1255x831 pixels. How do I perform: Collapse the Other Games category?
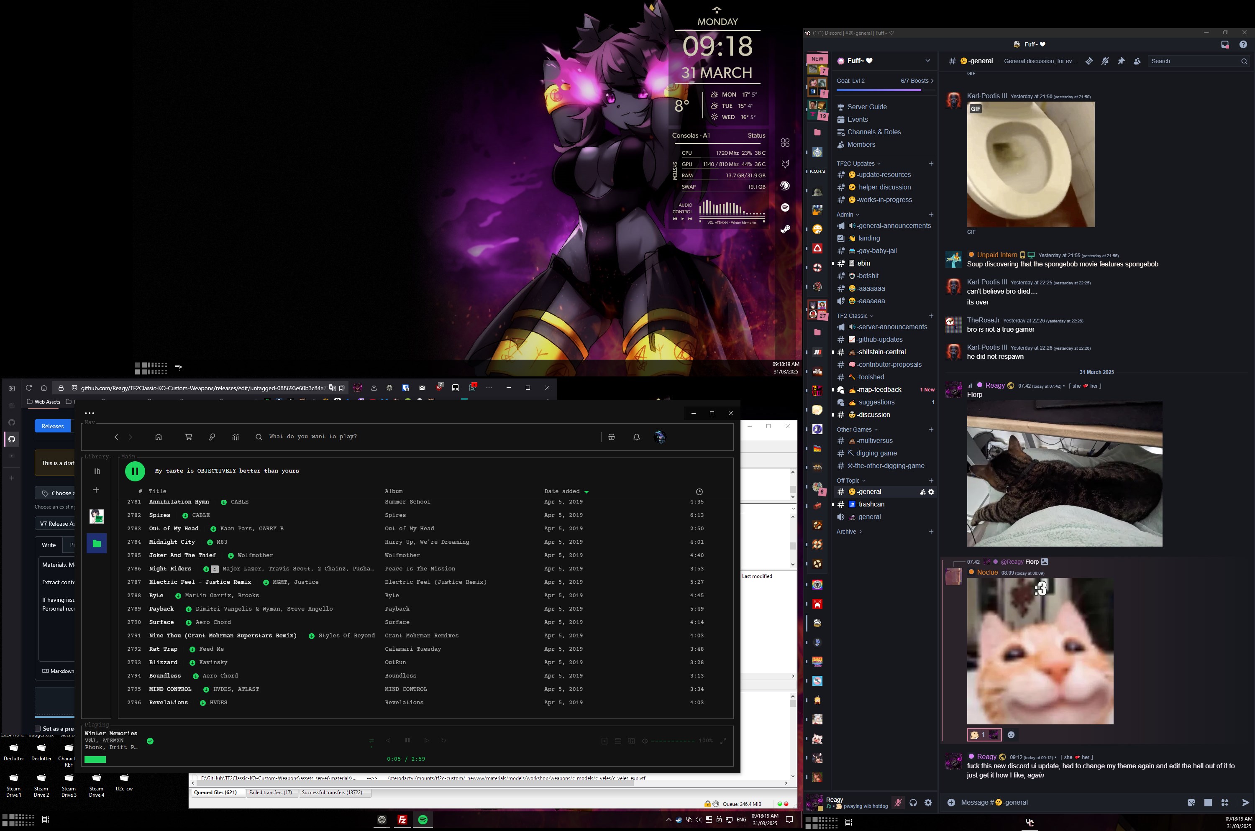click(x=856, y=430)
